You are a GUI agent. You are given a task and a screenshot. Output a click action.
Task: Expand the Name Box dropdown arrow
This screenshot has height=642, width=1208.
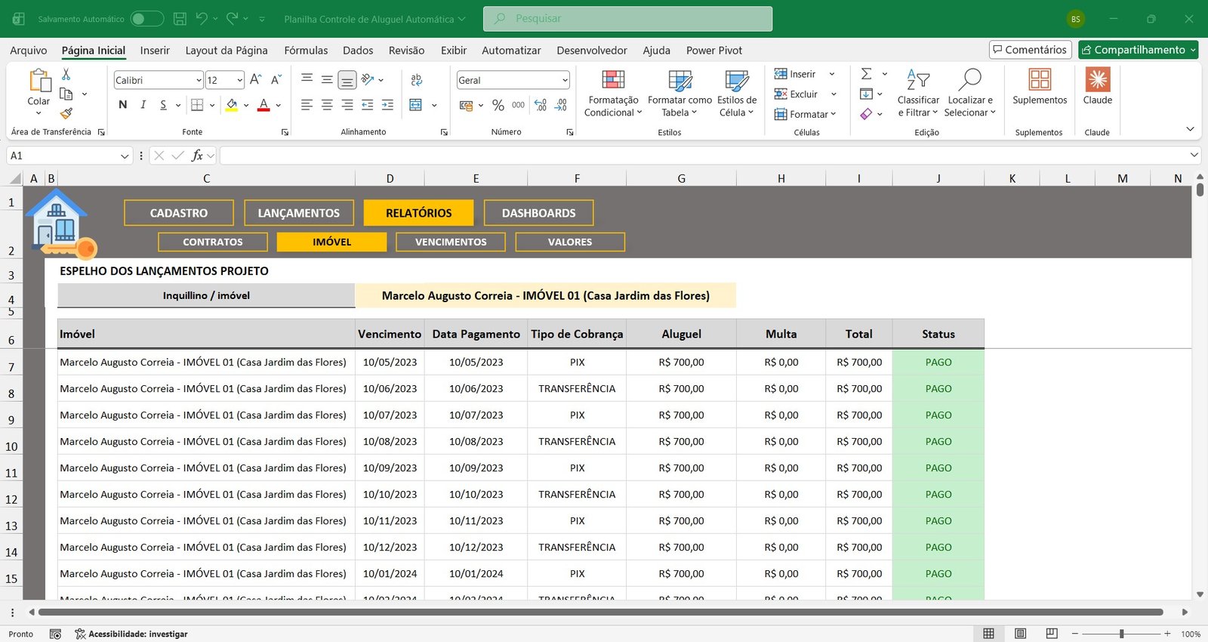[125, 156]
